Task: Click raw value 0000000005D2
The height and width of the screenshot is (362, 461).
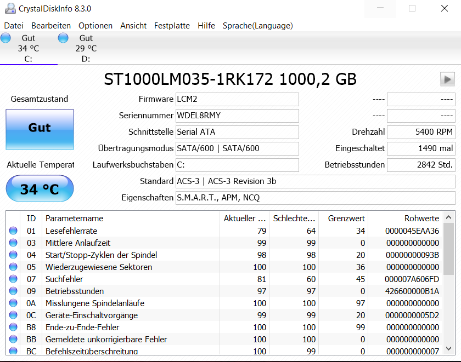Action: point(412,315)
